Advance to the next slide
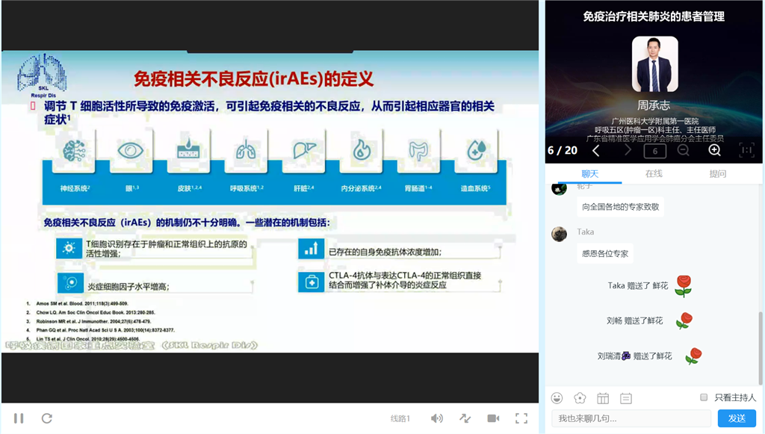 point(628,150)
